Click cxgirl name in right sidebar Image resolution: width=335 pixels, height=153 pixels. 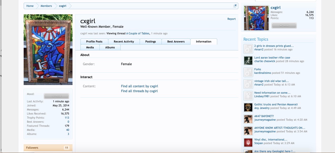point(275,8)
